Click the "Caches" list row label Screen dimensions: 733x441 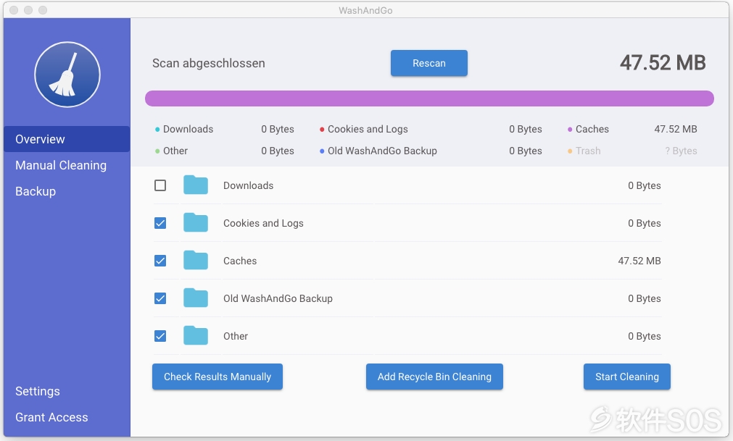pos(240,261)
